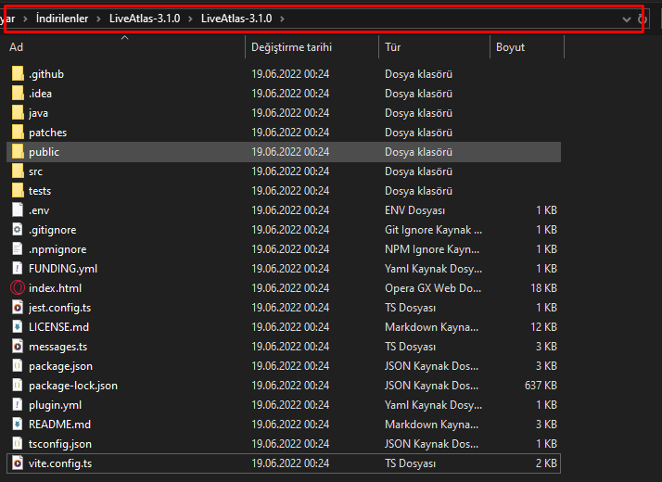Click the public folder icon

(18, 151)
